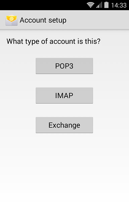129x215 pixels.
Task: Click the Wi-Fi status icon
Action: point(90,5)
